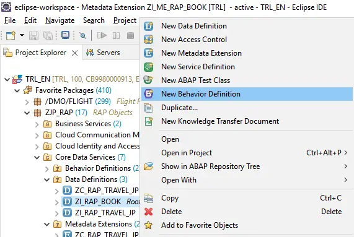Click the Skip All Breakpoints icon
Image resolution: width=354 pixels, height=237 pixels.
[x=83, y=35]
